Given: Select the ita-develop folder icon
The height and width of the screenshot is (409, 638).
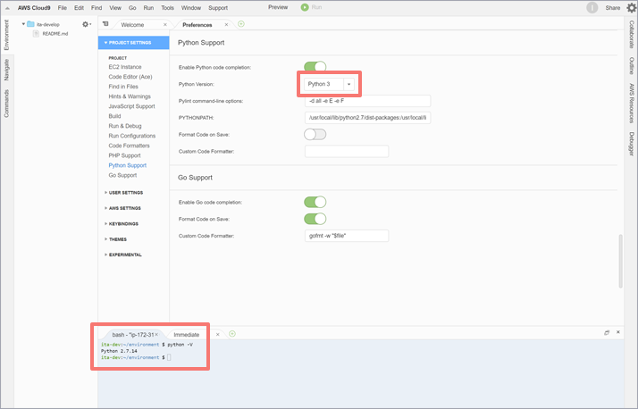Looking at the screenshot, I should [x=30, y=24].
